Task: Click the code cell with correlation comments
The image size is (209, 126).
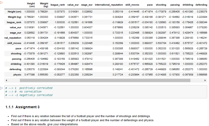Action: point(106,91)
